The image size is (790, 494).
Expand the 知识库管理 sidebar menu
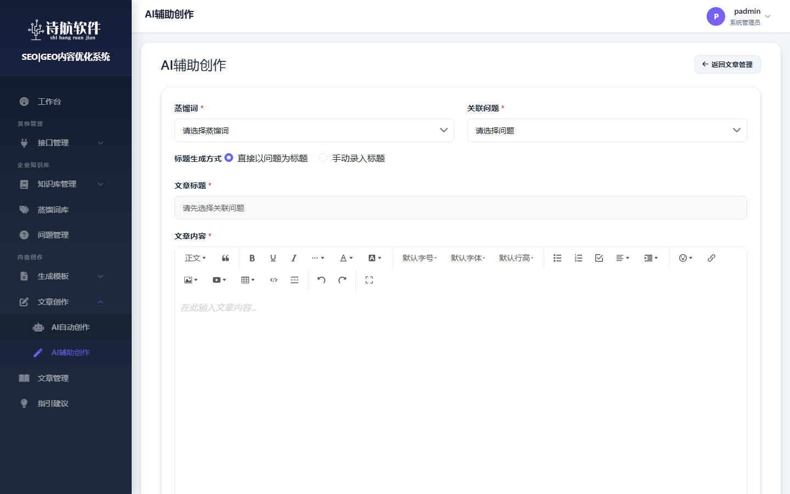click(66, 184)
